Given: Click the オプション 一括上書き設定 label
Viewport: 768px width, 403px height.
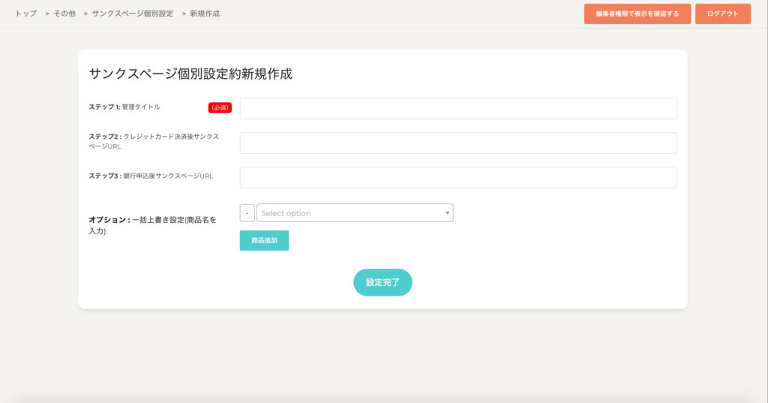Looking at the screenshot, I should [x=152, y=225].
